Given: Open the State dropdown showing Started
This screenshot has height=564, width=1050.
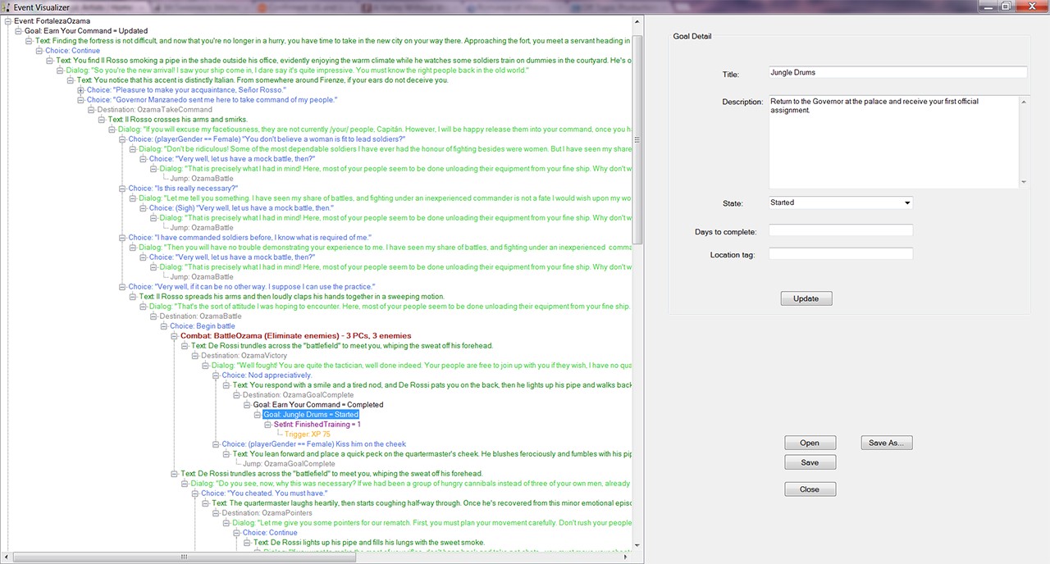Looking at the screenshot, I should tap(906, 202).
